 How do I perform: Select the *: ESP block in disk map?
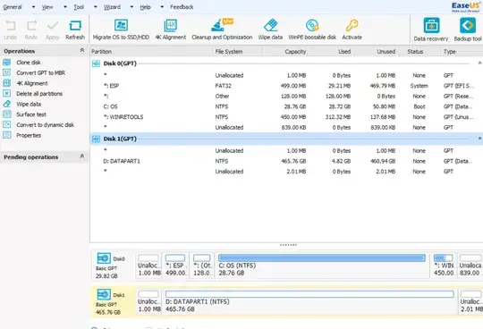(x=175, y=266)
